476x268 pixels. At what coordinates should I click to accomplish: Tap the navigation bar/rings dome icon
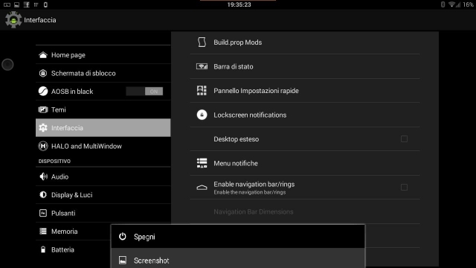[202, 188]
